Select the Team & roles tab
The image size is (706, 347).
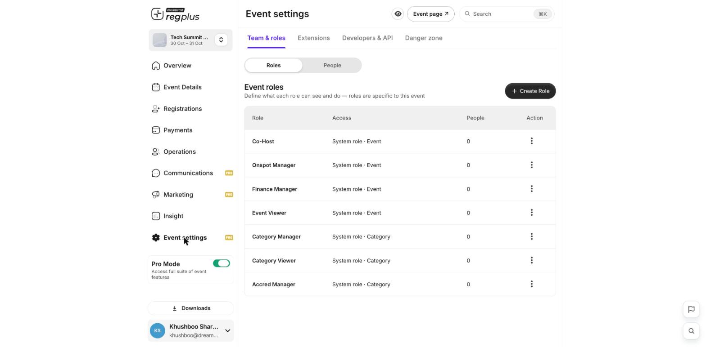point(267,38)
